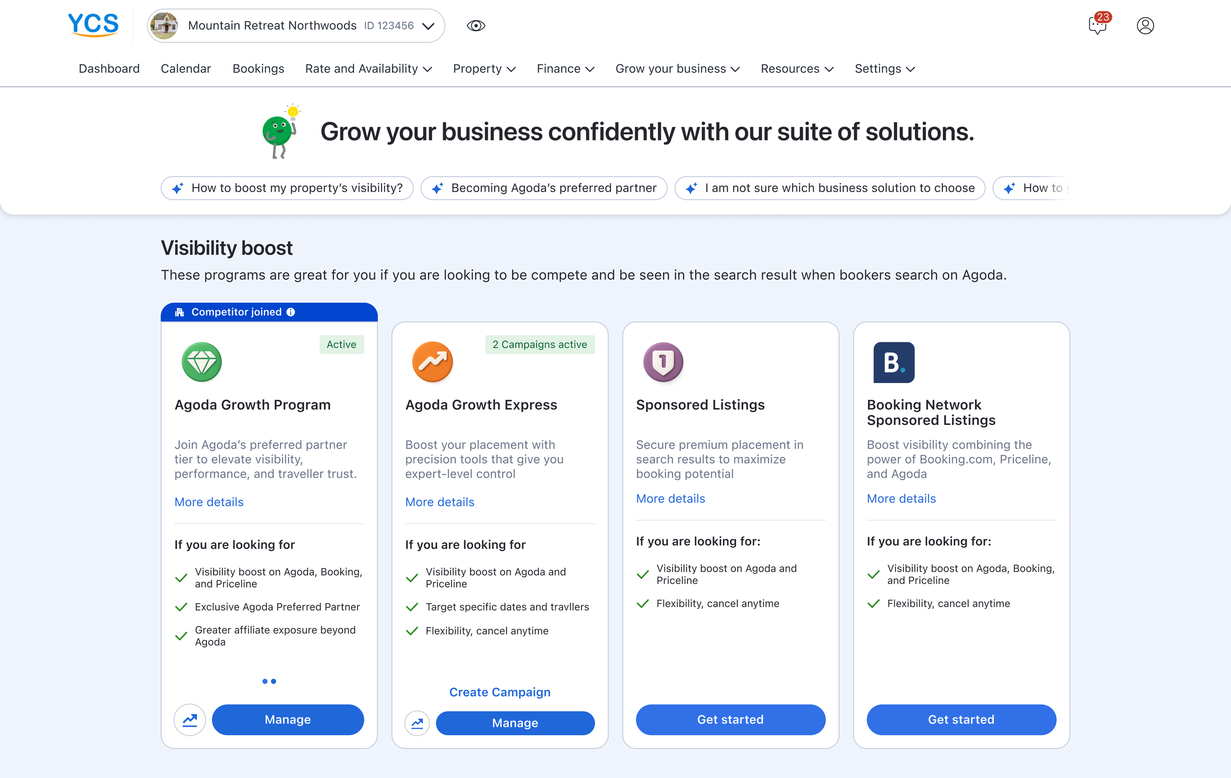Go to the Dashboard tab
Viewport: 1231px width, 778px height.
[109, 68]
